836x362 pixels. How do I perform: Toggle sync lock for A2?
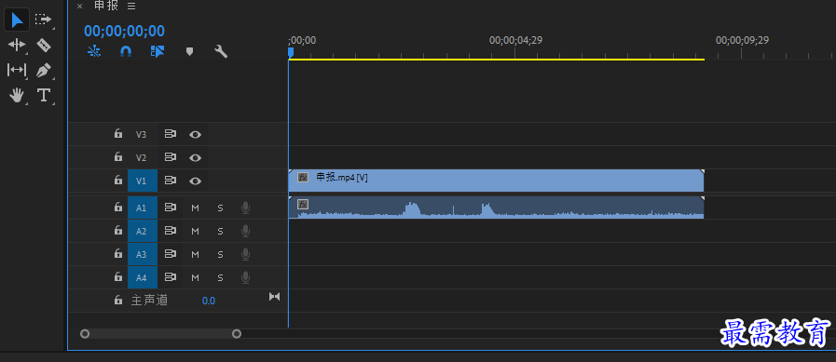(170, 231)
